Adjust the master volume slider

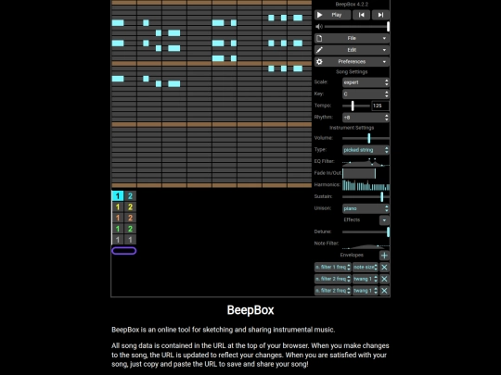(x=357, y=27)
